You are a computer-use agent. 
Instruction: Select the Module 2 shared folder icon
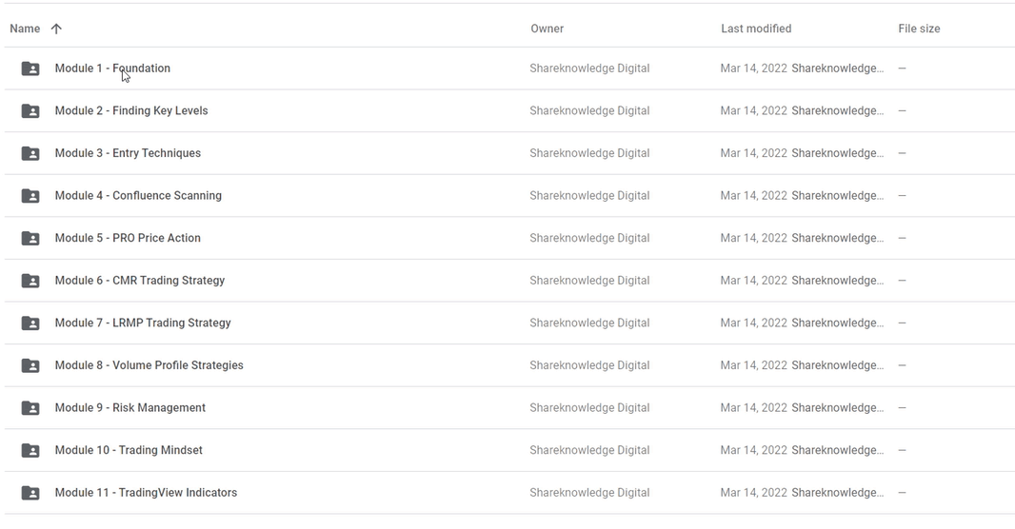tap(30, 111)
